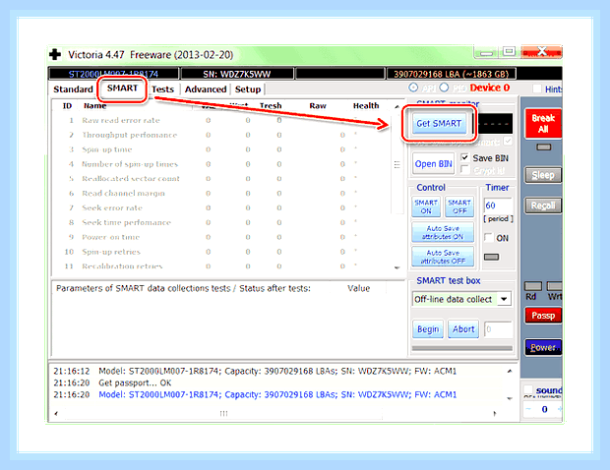Click the Raw column header

point(318,106)
